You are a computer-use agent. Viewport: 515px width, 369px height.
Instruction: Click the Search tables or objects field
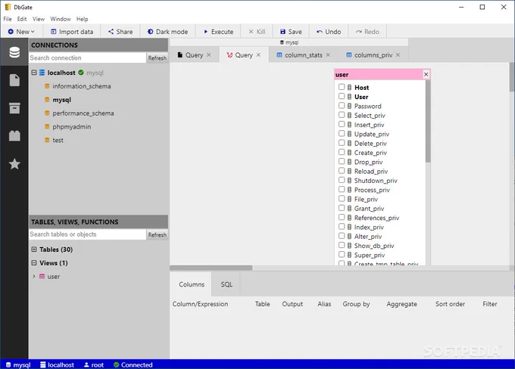[x=87, y=234]
